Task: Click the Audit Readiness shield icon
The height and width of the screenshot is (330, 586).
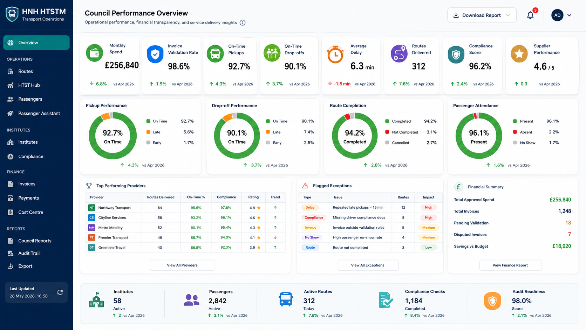Action: coord(492,301)
